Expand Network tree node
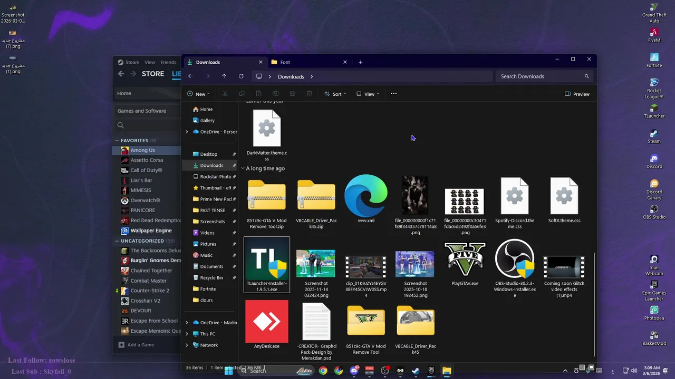The height and width of the screenshot is (379, 675). tap(187, 345)
